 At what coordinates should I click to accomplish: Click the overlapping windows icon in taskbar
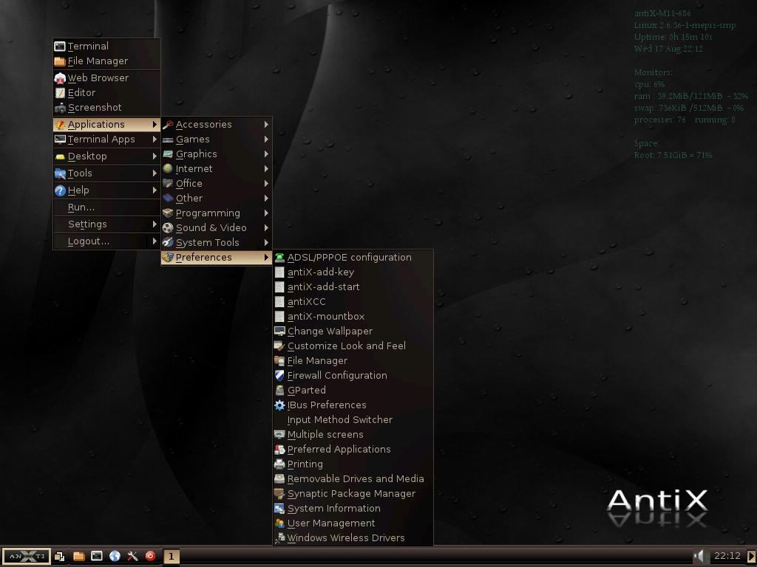click(60, 557)
